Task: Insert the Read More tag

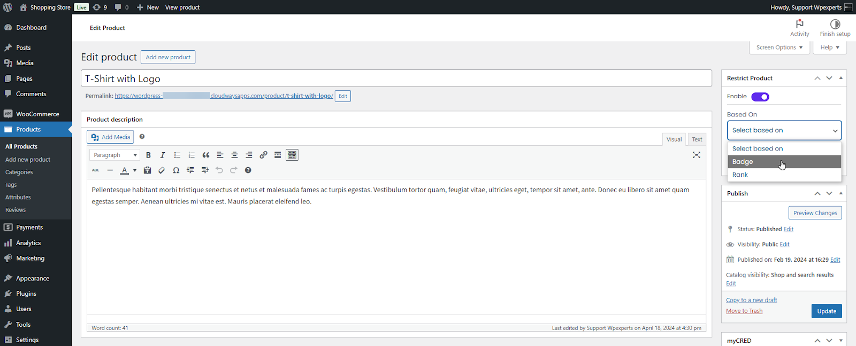Action: click(278, 155)
